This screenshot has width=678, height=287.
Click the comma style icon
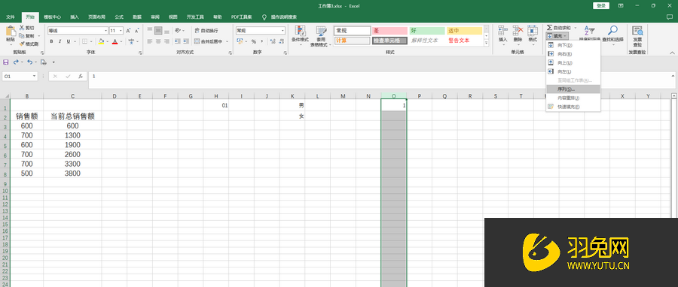(x=262, y=42)
